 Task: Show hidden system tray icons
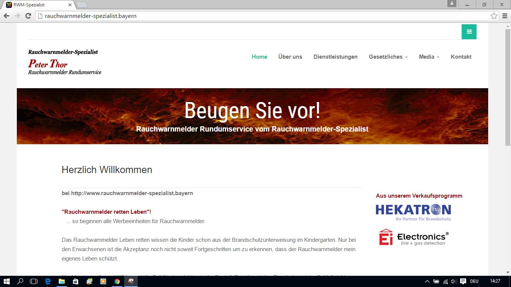point(427,281)
